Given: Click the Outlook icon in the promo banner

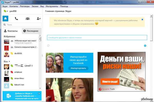Looking at the screenshot, I should pyautogui.click(x=9, y=96).
